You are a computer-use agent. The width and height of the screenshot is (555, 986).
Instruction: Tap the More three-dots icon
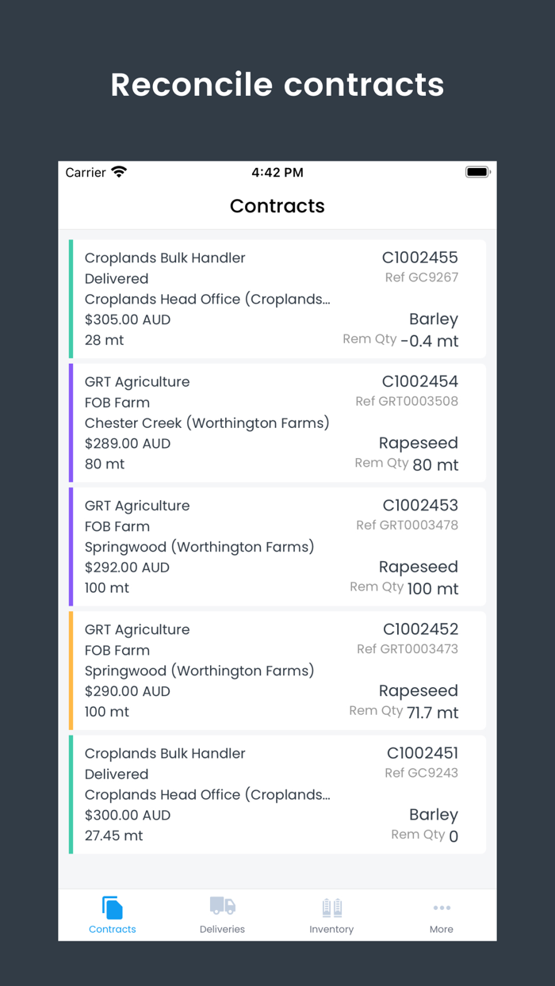click(x=442, y=908)
